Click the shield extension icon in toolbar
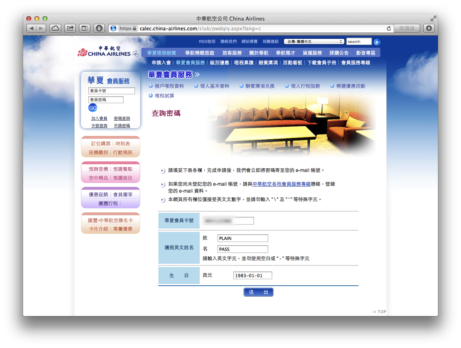The height and width of the screenshot is (348, 461). pyautogui.click(x=99, y=28)
